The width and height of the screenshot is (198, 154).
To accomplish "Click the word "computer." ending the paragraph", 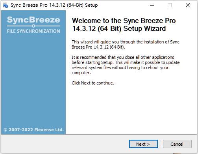I will 81,73.
